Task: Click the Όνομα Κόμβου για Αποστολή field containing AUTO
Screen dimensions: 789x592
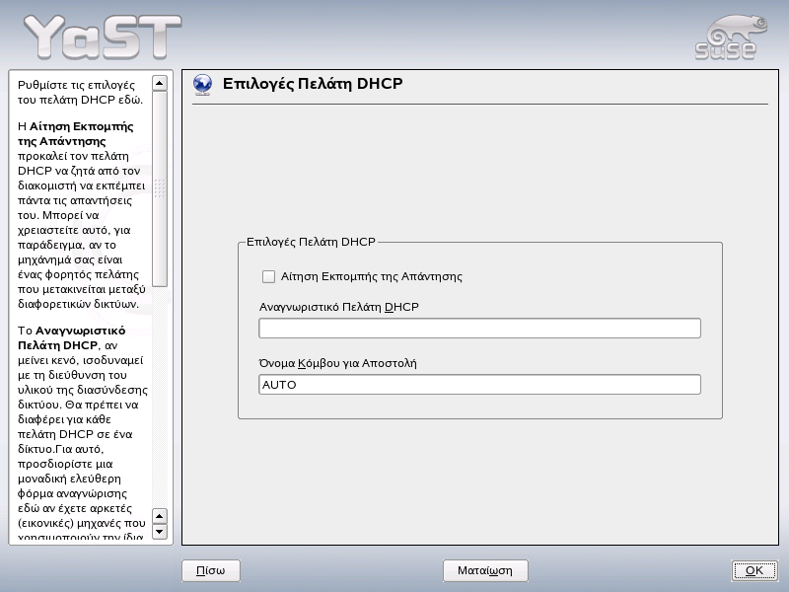Action: [x=479, y=385]
